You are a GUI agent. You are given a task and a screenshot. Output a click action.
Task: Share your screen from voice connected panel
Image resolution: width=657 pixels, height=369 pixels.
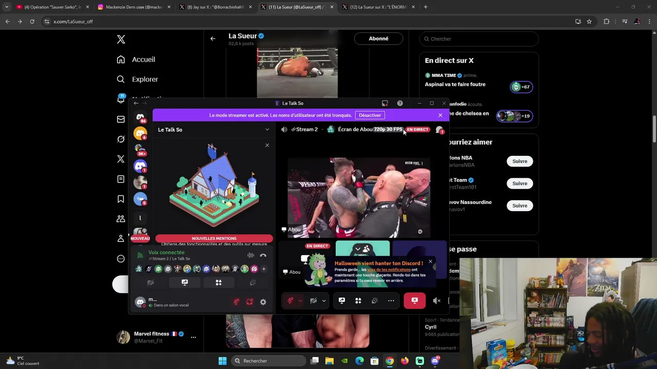(185, 282)
